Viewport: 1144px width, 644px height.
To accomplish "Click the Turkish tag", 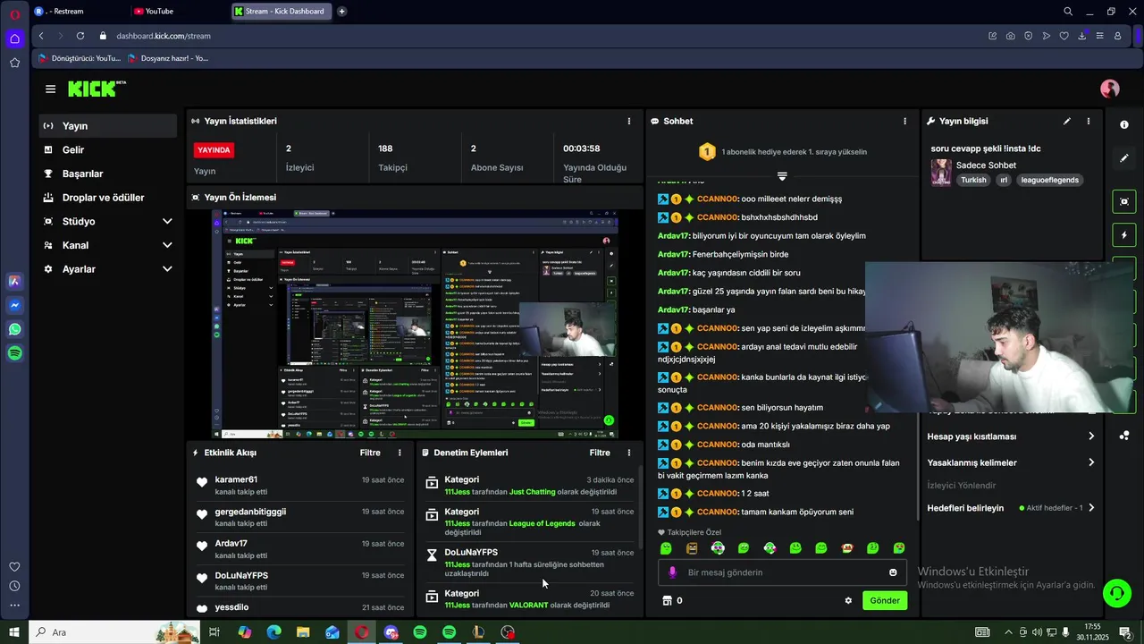I will [973, 180].
